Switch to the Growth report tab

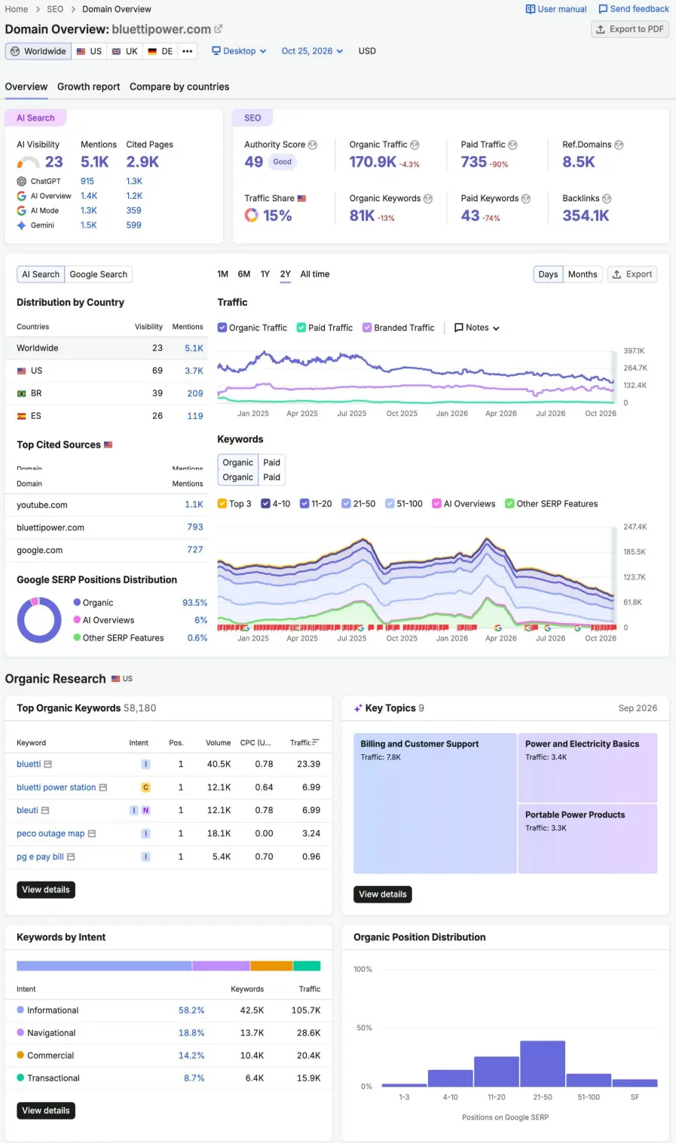point(88,87)
